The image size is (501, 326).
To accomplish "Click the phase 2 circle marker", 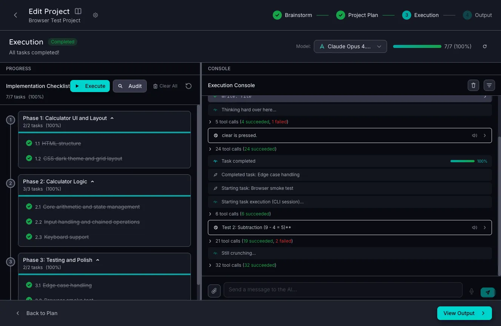I will point(11,183).
